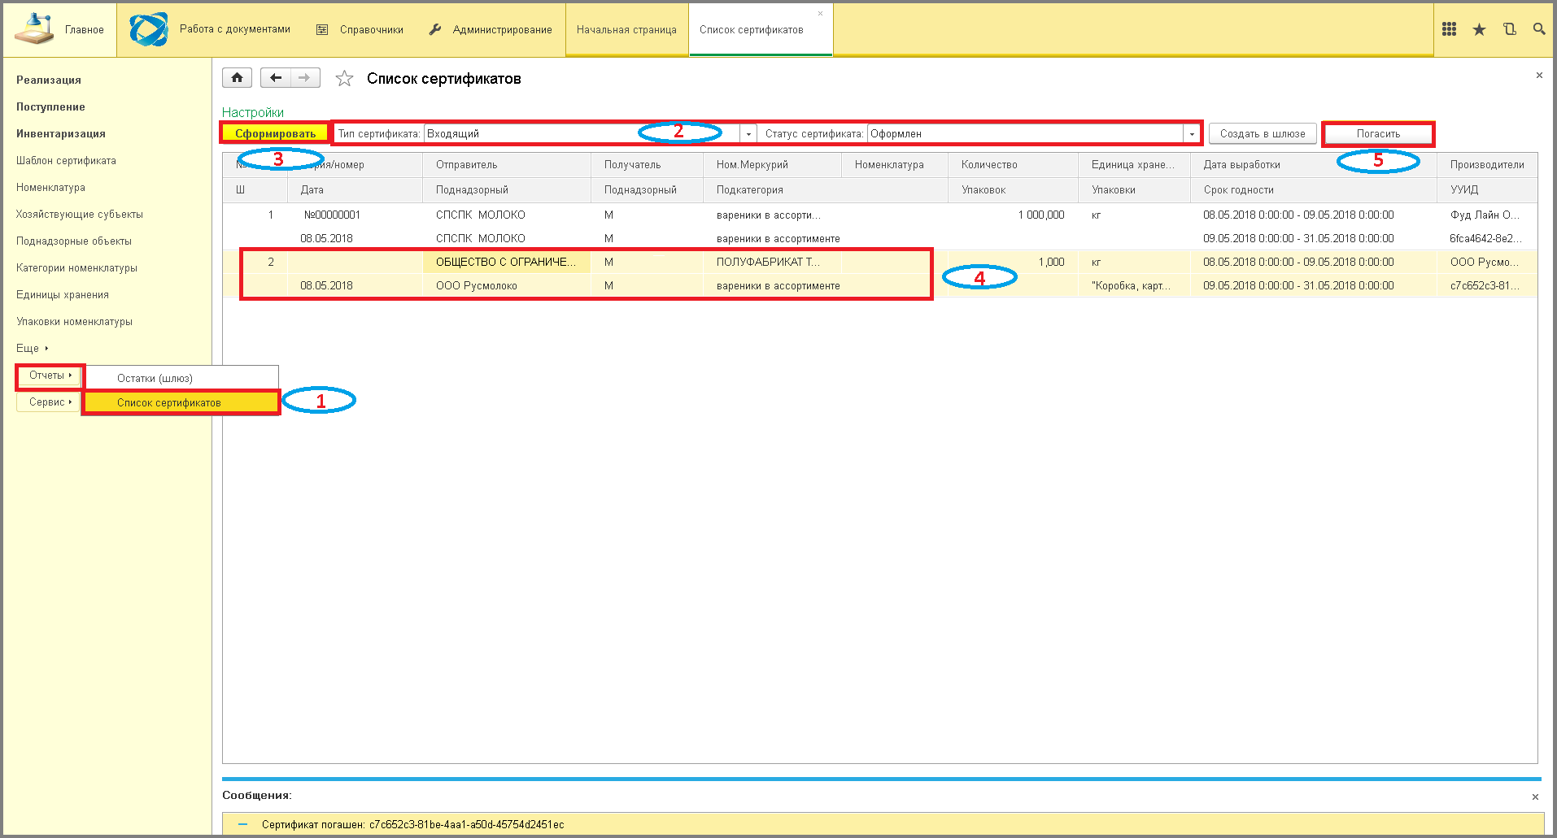
Task: Open Упаковки номенклатуры in the sidebar
Action: (74, 321)
